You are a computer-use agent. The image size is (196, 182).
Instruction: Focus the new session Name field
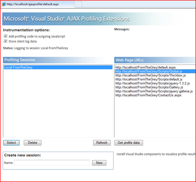(52, 163)
